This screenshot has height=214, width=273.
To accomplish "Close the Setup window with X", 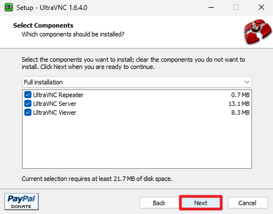I will [x=262, y=8].
